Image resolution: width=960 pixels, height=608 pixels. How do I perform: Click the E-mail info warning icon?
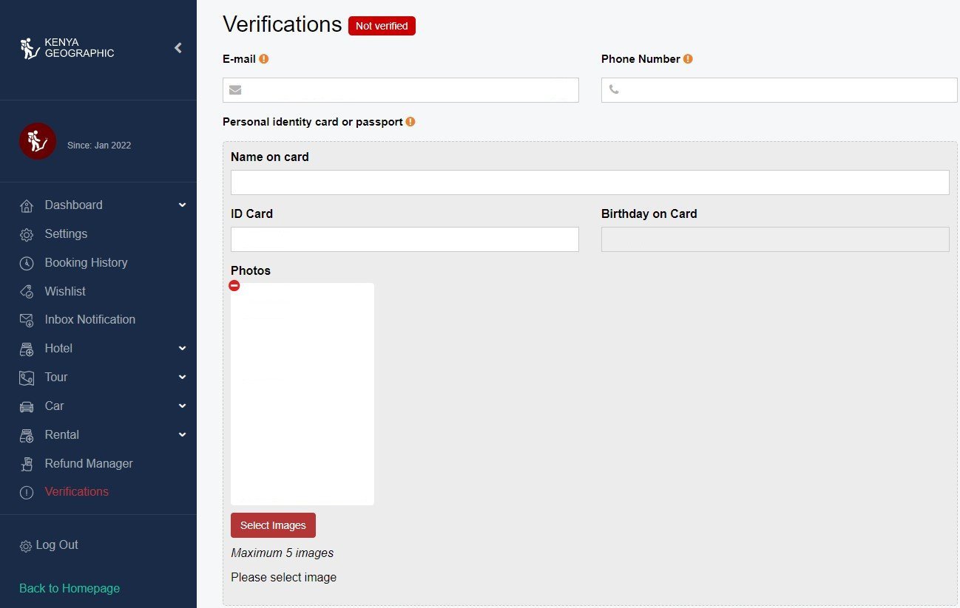pyautogui.click(x=264, y=59)
